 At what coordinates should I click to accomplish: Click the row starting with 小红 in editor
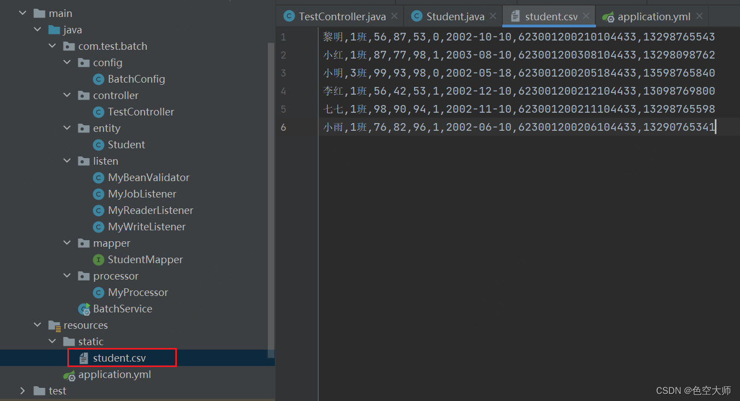519,55
